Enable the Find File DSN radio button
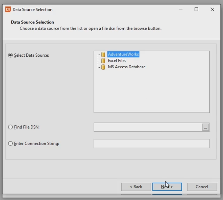 [x=10, y=127]
